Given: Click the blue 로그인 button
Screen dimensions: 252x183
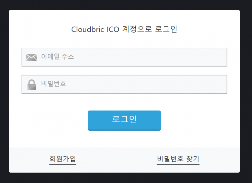Looking at the screenshot, I should 124,121.
